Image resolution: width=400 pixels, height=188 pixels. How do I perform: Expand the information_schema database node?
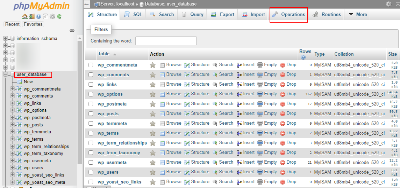tap(6, 39)
